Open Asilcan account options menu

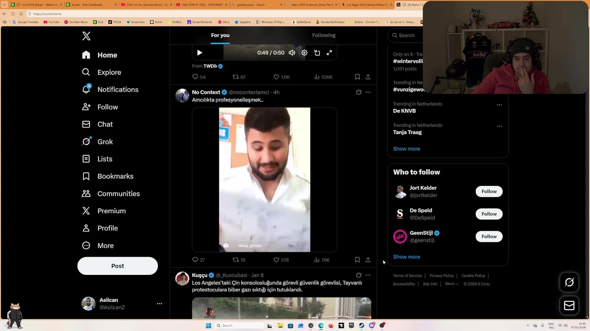point(159,303)
